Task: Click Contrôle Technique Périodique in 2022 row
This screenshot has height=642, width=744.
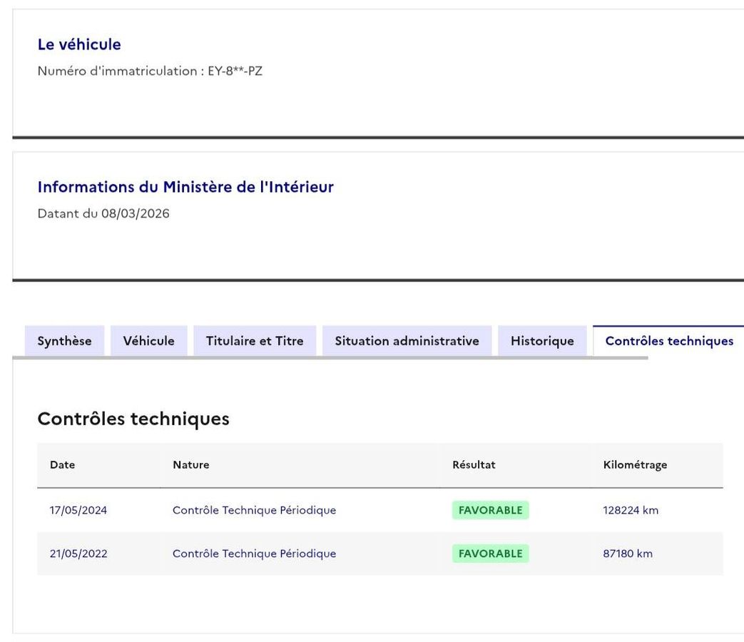Action: point(255,554)
